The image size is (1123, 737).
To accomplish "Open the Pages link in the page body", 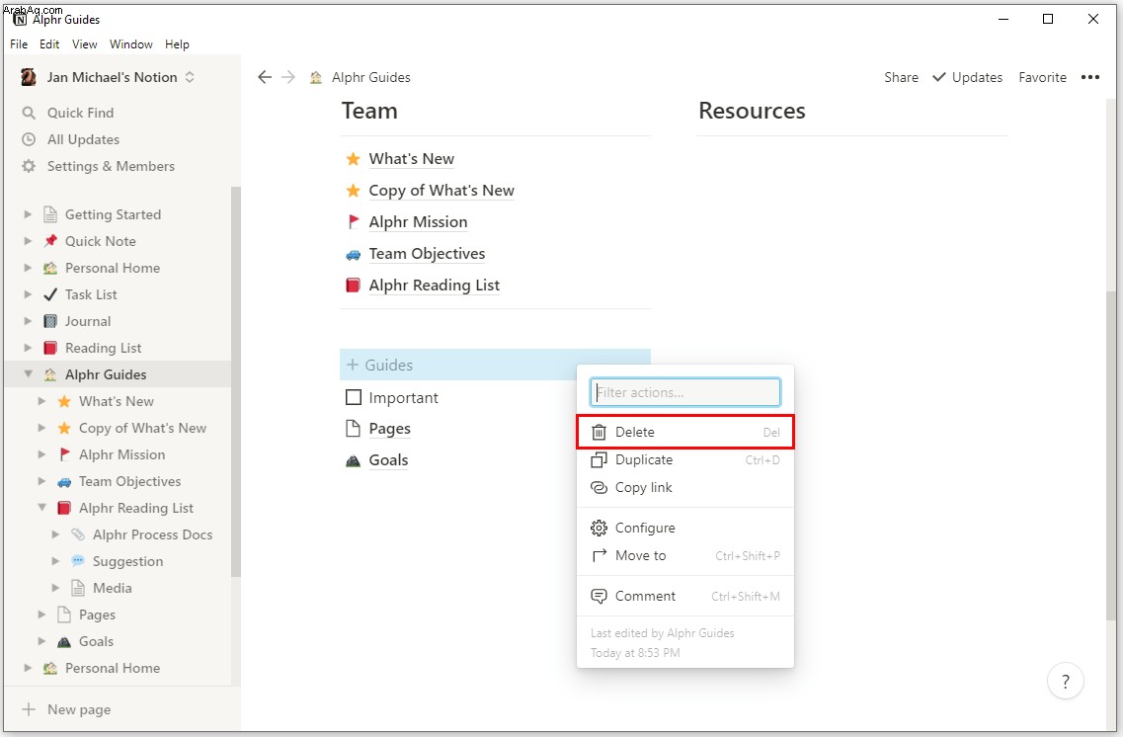I will pyautogui.click(x=389, y=429).
